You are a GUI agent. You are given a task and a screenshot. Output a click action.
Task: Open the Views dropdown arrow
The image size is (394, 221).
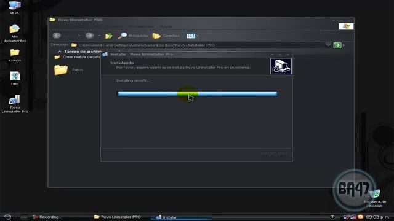(198, 36)
